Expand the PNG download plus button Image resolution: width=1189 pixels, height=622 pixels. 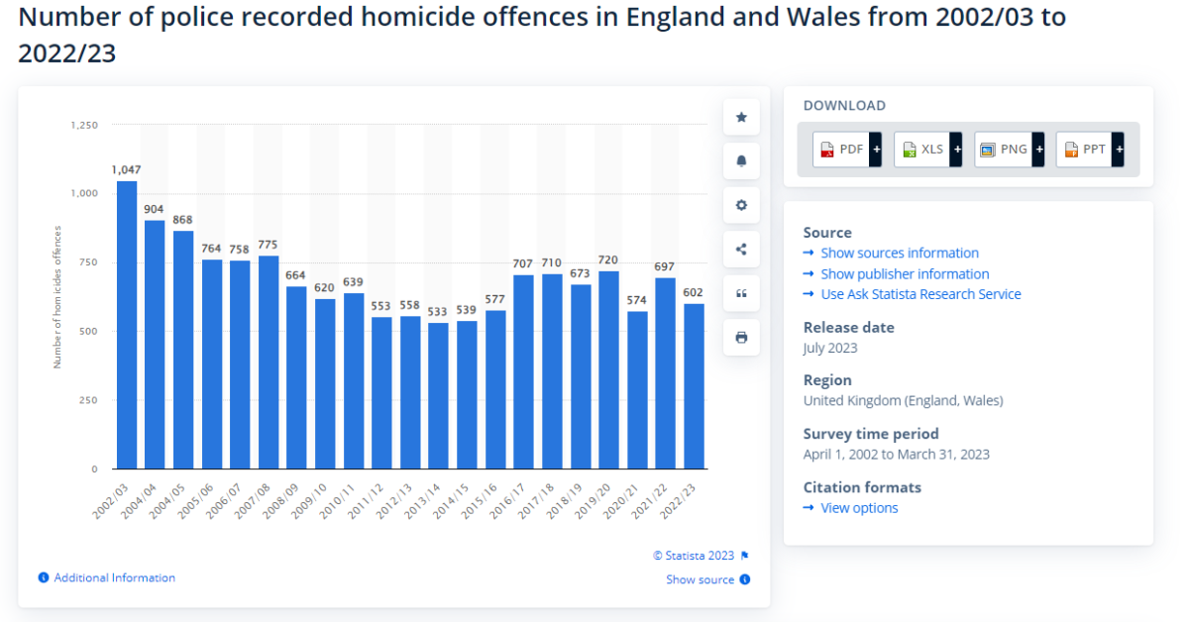[1038, 150]
